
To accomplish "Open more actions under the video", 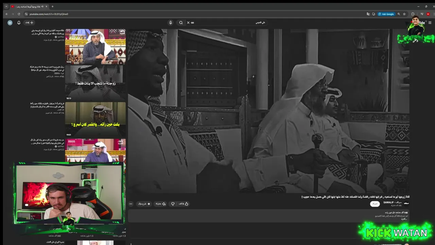I will point(131,204).
